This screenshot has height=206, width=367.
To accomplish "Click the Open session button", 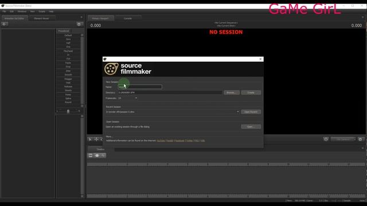I will pos(251,126).
